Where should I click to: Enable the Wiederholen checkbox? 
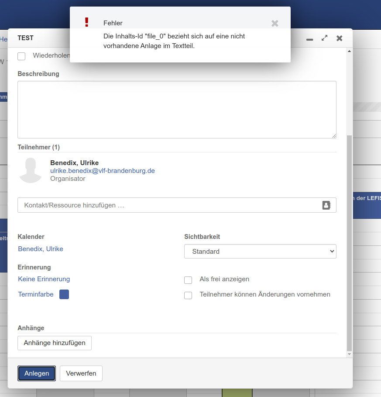tap(21, 56)
